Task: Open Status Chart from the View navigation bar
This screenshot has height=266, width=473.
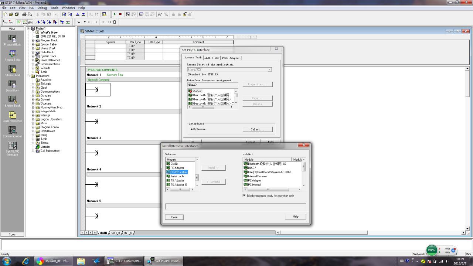Action: pos(12,71)
